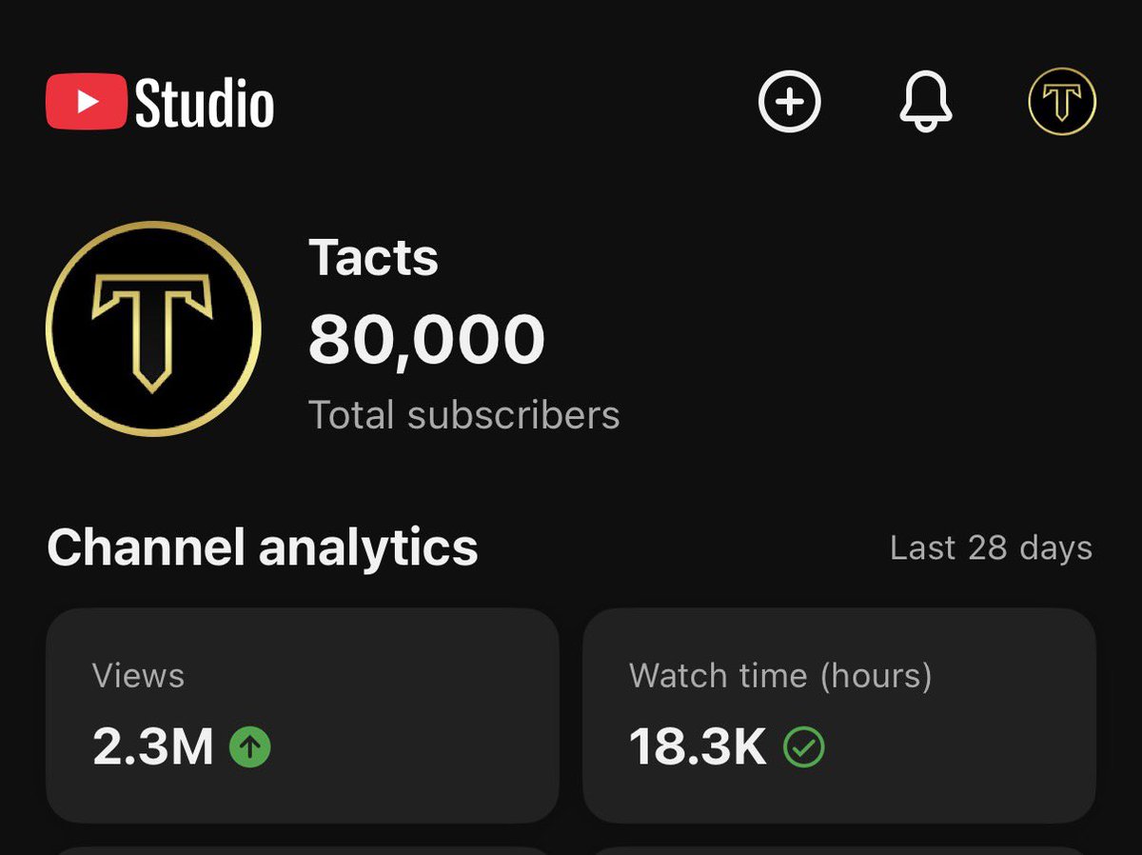Tap the Studio wordmark text
The image size is (1142, 855).
[205, 103]
